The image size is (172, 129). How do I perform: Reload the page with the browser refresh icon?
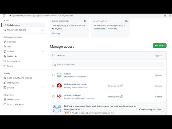[x=4, y=15]
